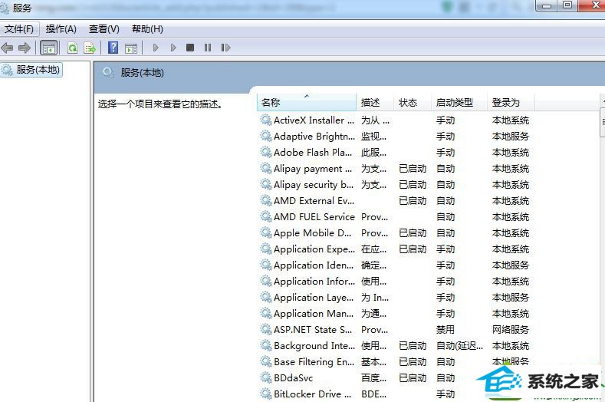Select the Adobe Flash Player service name
The image size is (605, 402).
coord(313,153)
